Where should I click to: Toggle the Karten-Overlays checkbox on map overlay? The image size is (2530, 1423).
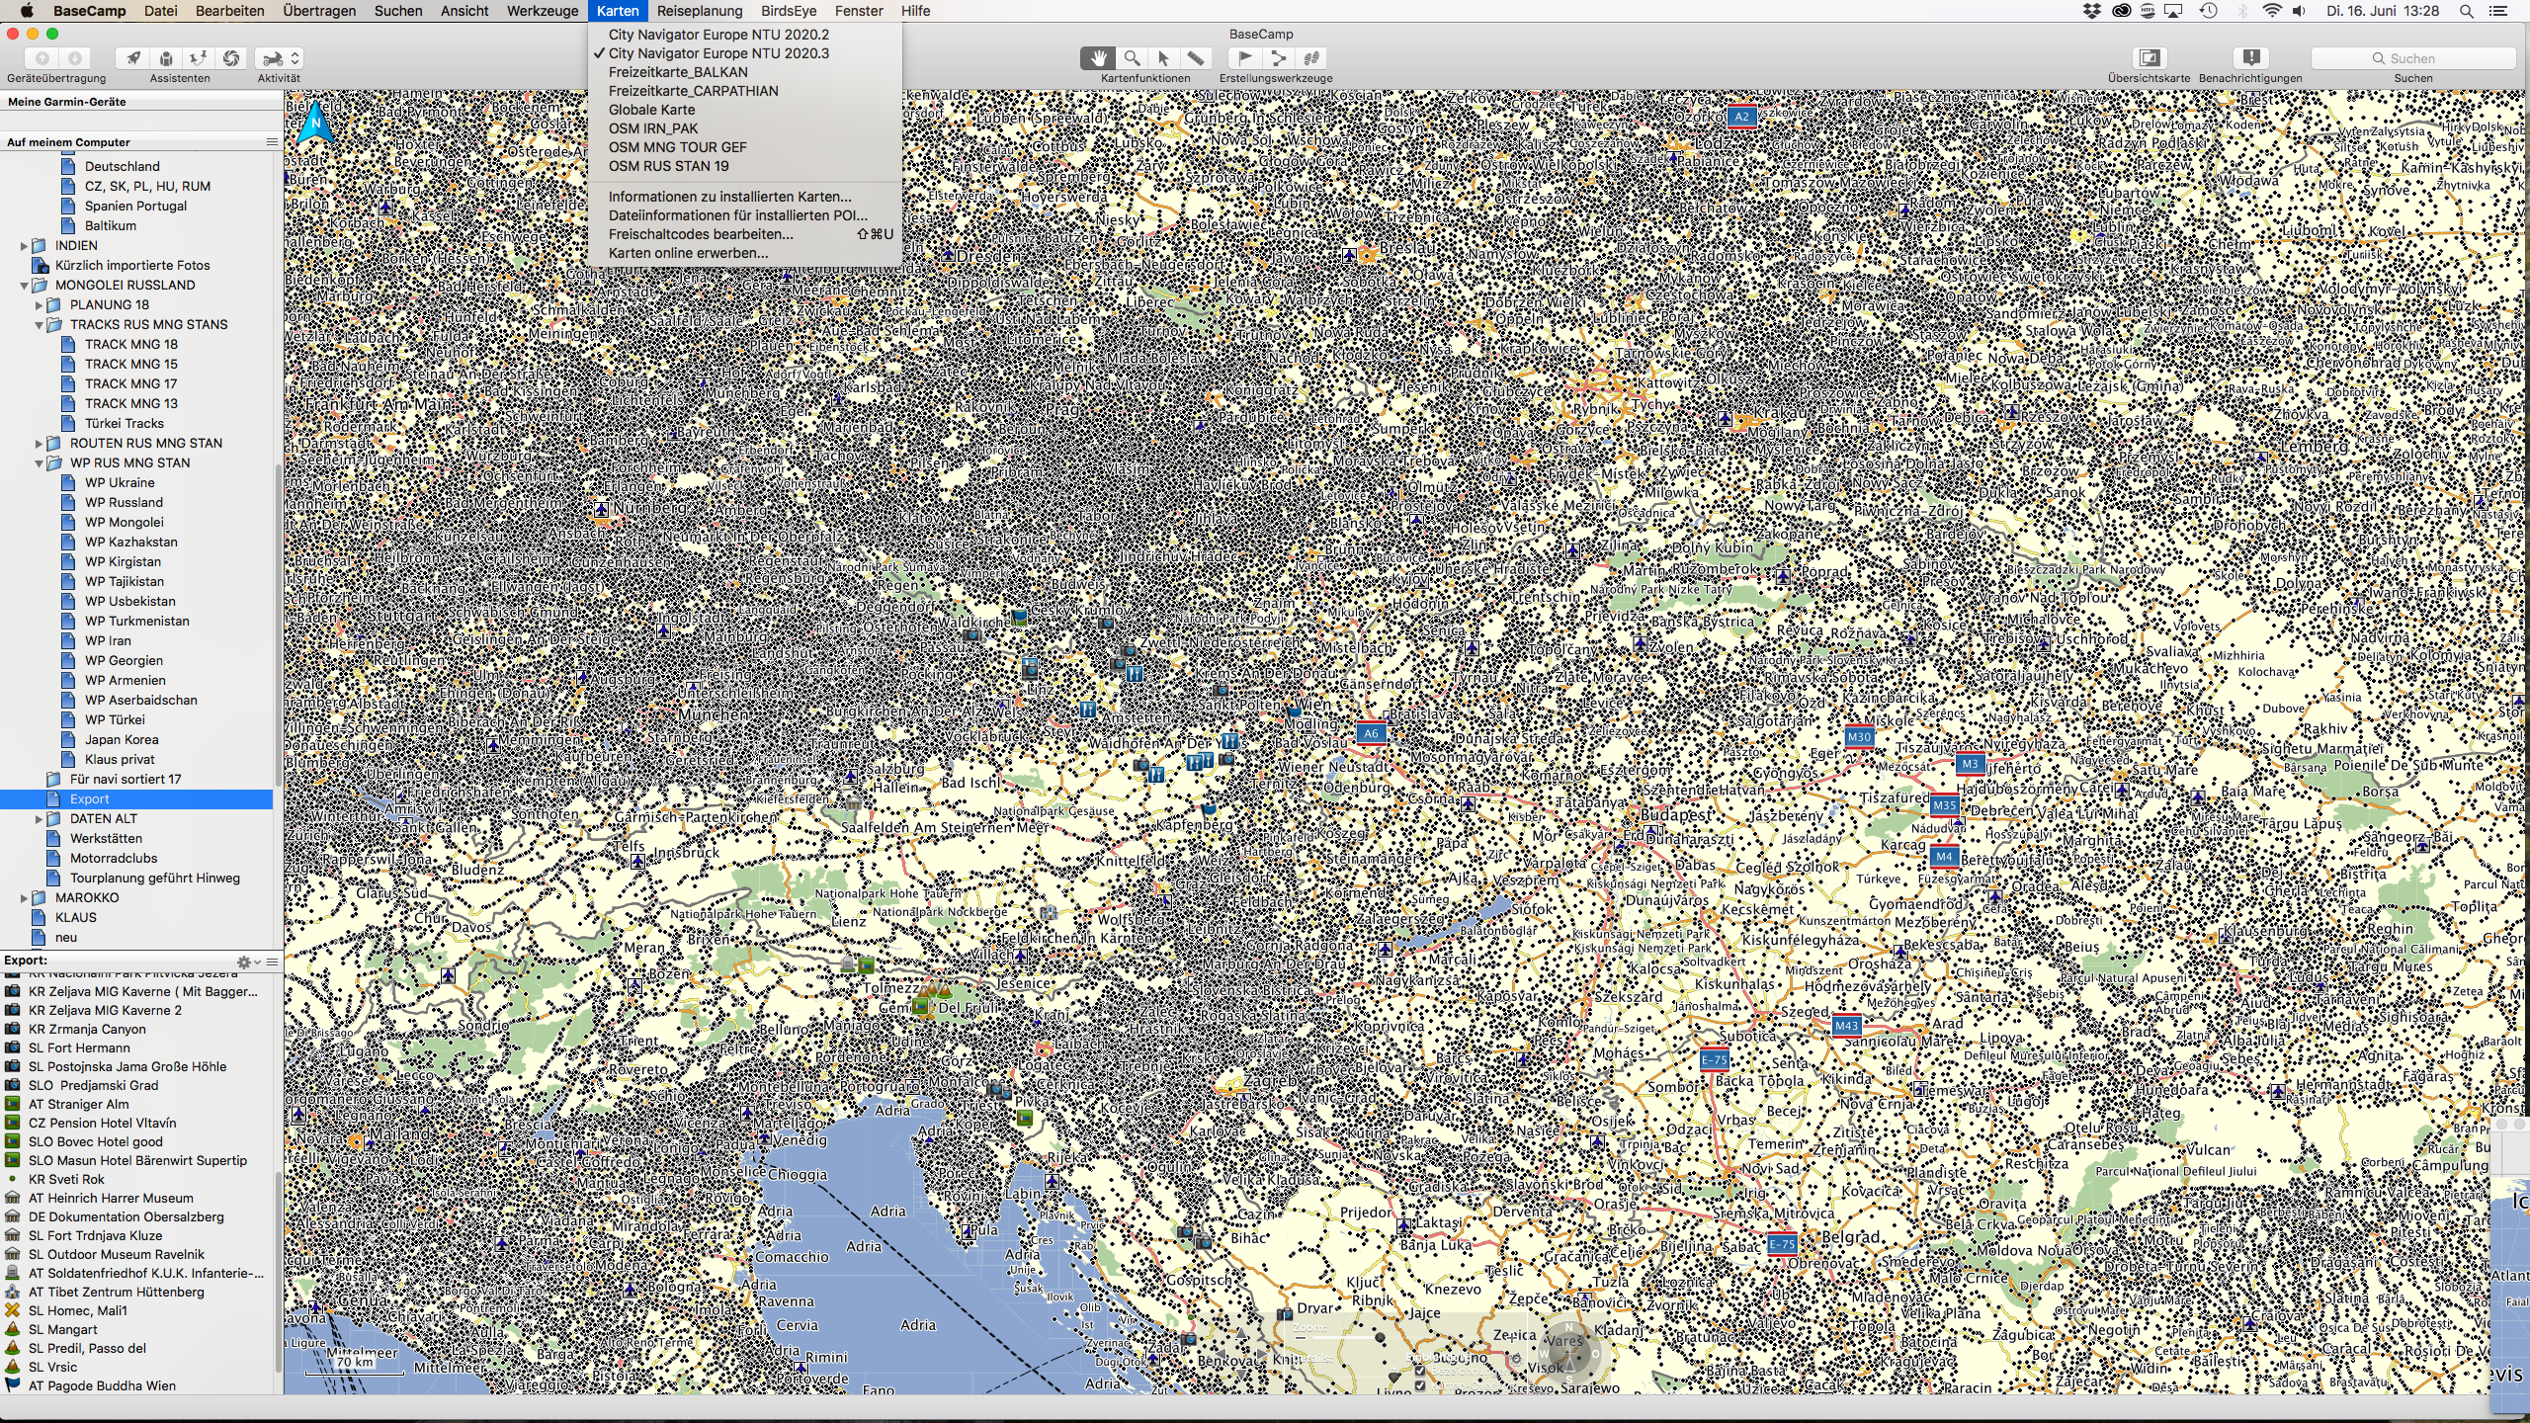(1420, 1385)
